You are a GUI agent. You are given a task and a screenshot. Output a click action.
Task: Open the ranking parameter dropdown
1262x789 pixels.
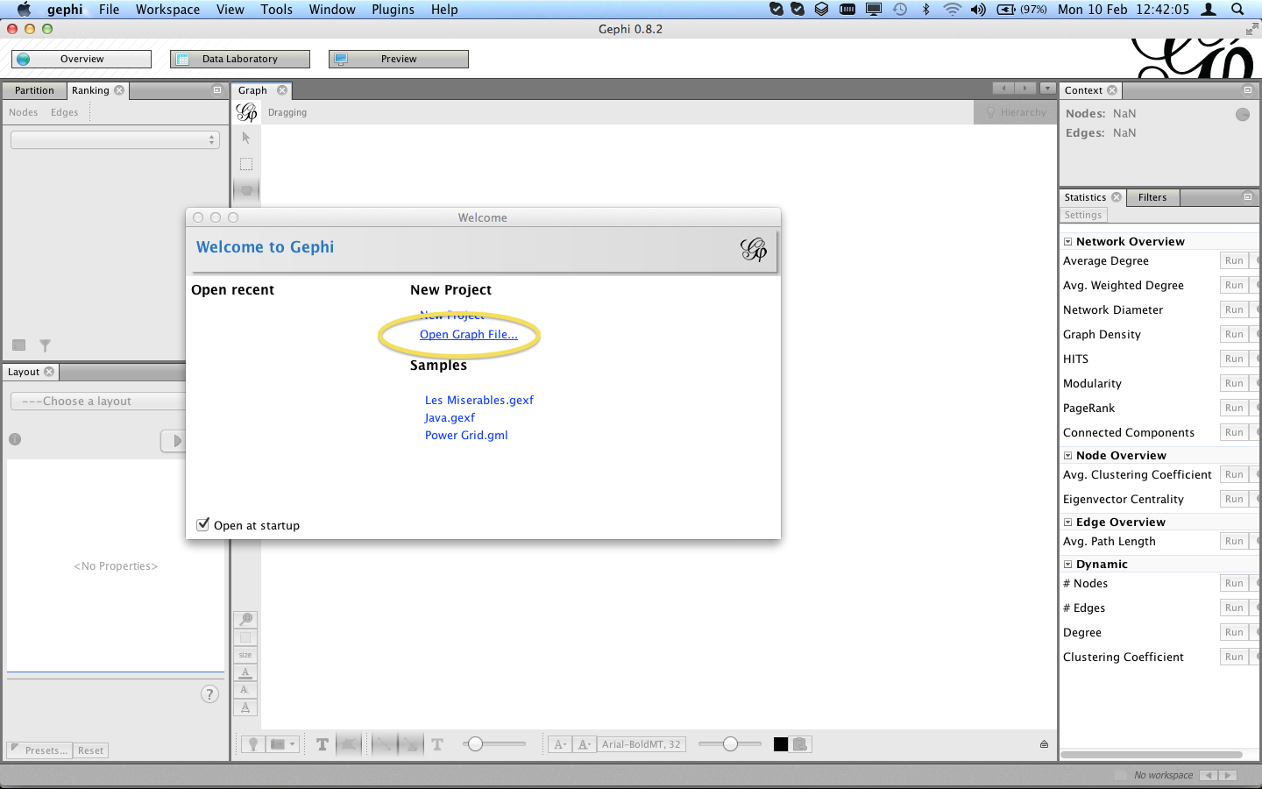click(x=115, y=139)
